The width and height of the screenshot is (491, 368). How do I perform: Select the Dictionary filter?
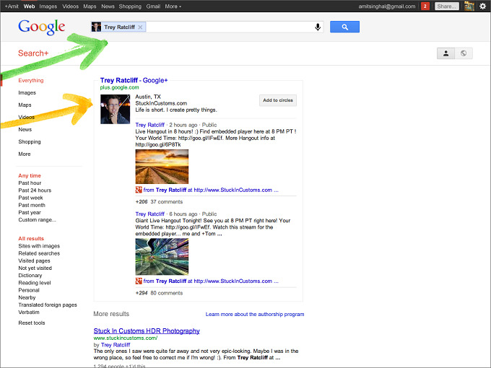click(x=30, y=276)
